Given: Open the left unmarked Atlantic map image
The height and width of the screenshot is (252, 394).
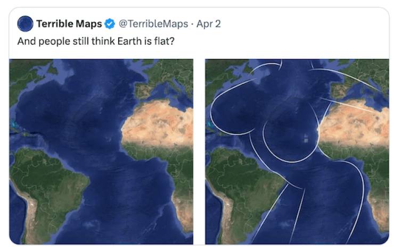Looking at the screenshot, I should pyautogui.click(x=101, y=152).
